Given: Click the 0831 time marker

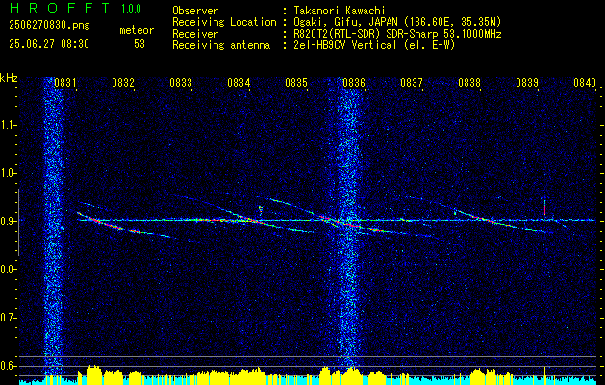Looking at the screenshot, I should click(x=64, y=83).
